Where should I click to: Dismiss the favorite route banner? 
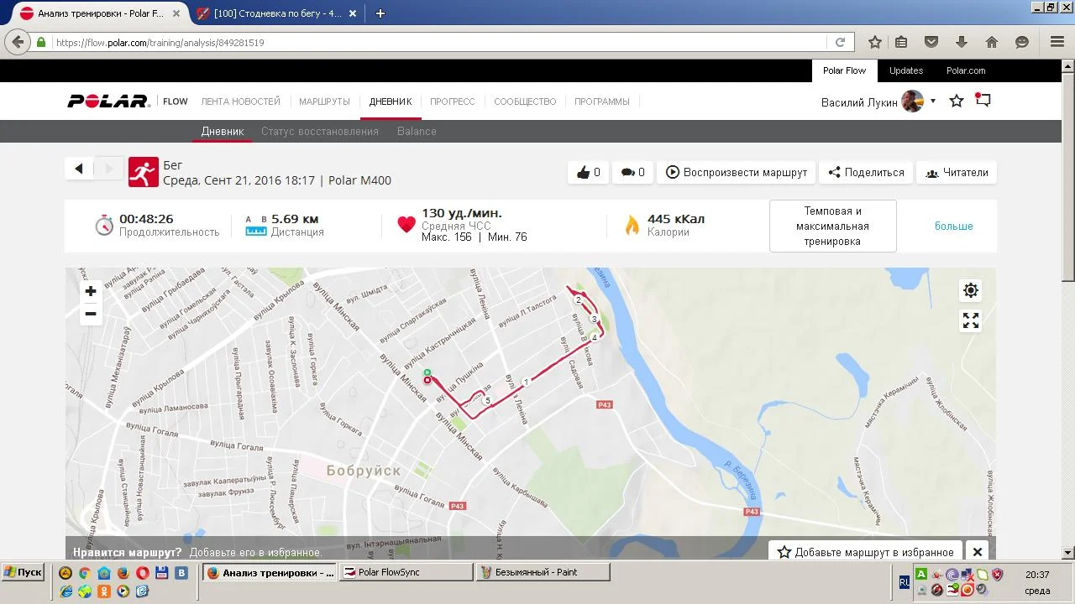tap(978, 552)
